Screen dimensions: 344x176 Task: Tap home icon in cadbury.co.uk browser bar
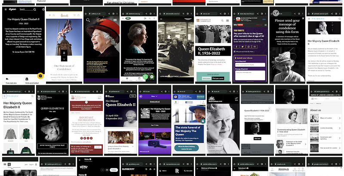coord(86,14)
